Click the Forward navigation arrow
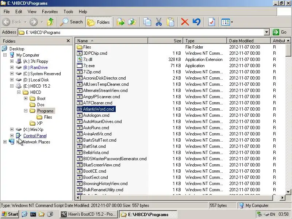292x219 pixels. 34,22
